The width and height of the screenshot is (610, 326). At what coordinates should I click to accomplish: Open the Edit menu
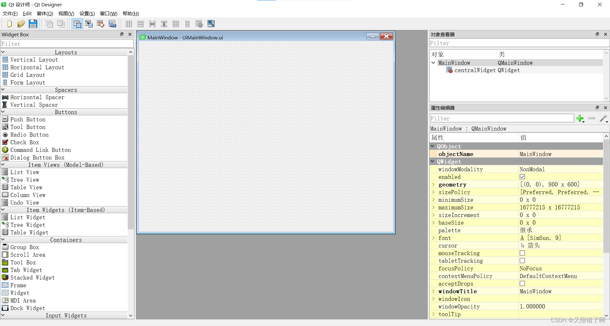tap(27, 14)
